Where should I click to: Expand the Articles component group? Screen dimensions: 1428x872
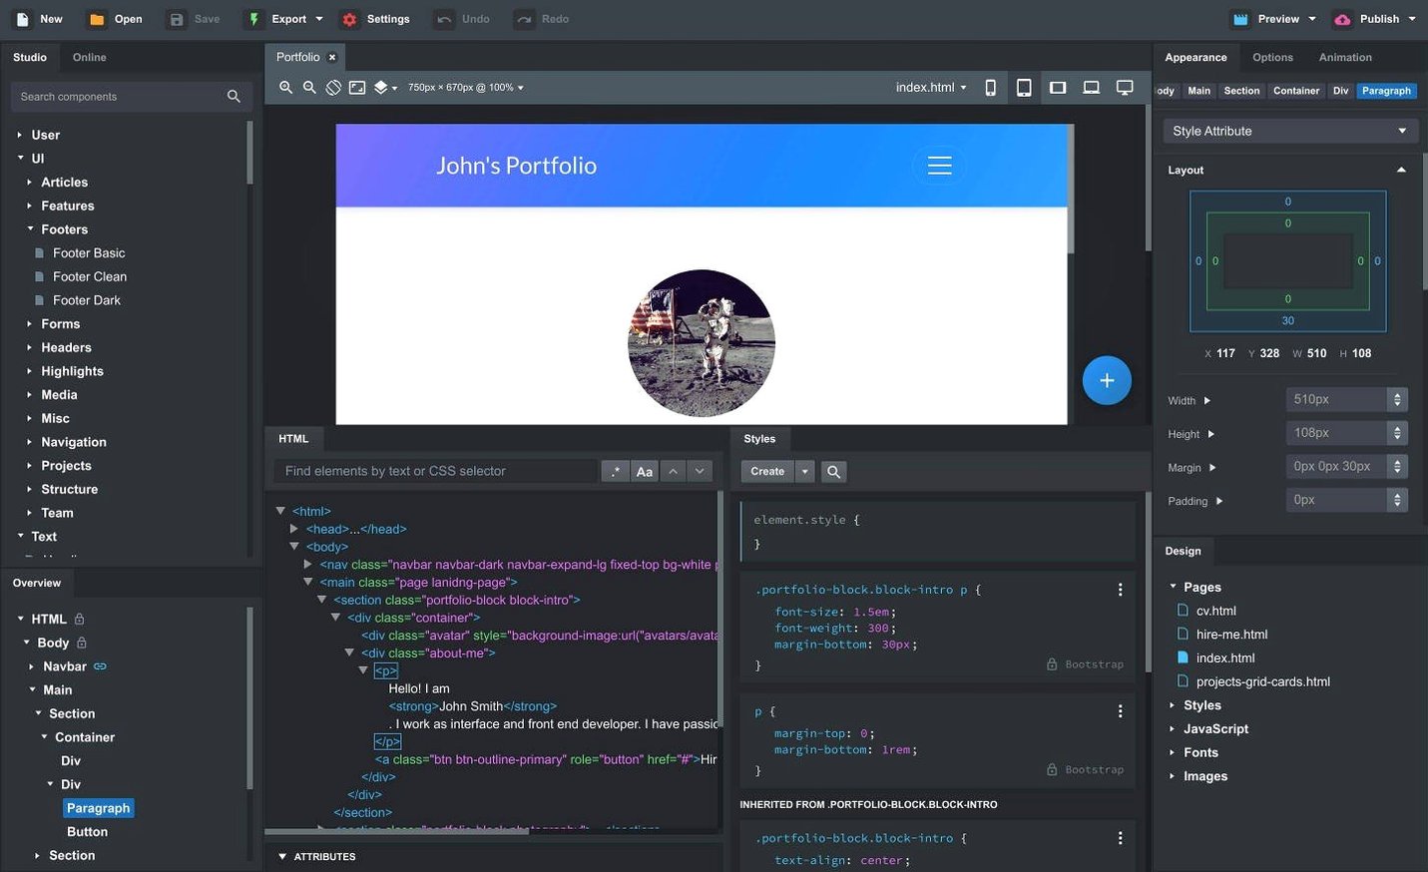(x=29, y=183)
